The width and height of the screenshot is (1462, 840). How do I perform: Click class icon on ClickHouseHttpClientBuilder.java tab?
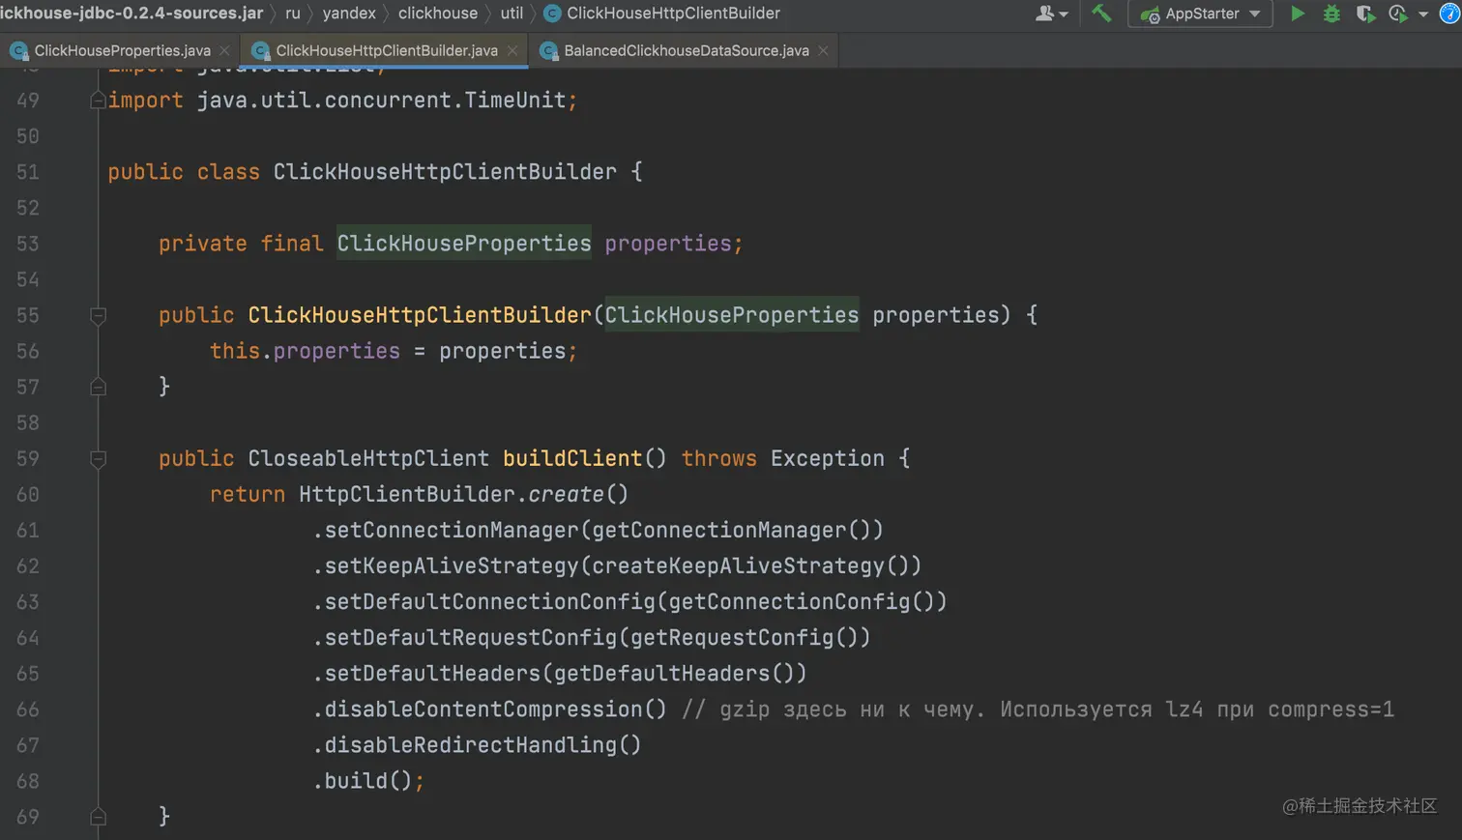point(260,50)
